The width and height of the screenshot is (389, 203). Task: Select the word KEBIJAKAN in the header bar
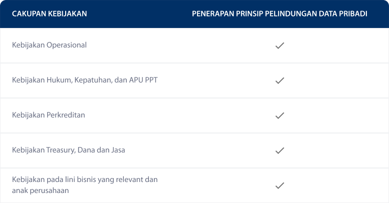tap(68, 13)
